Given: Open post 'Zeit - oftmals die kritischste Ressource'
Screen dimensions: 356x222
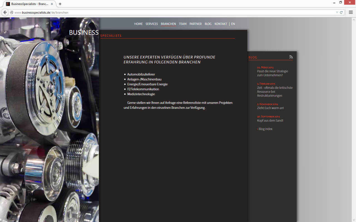Looking at the screenshot, I should [x=275, y=92].
